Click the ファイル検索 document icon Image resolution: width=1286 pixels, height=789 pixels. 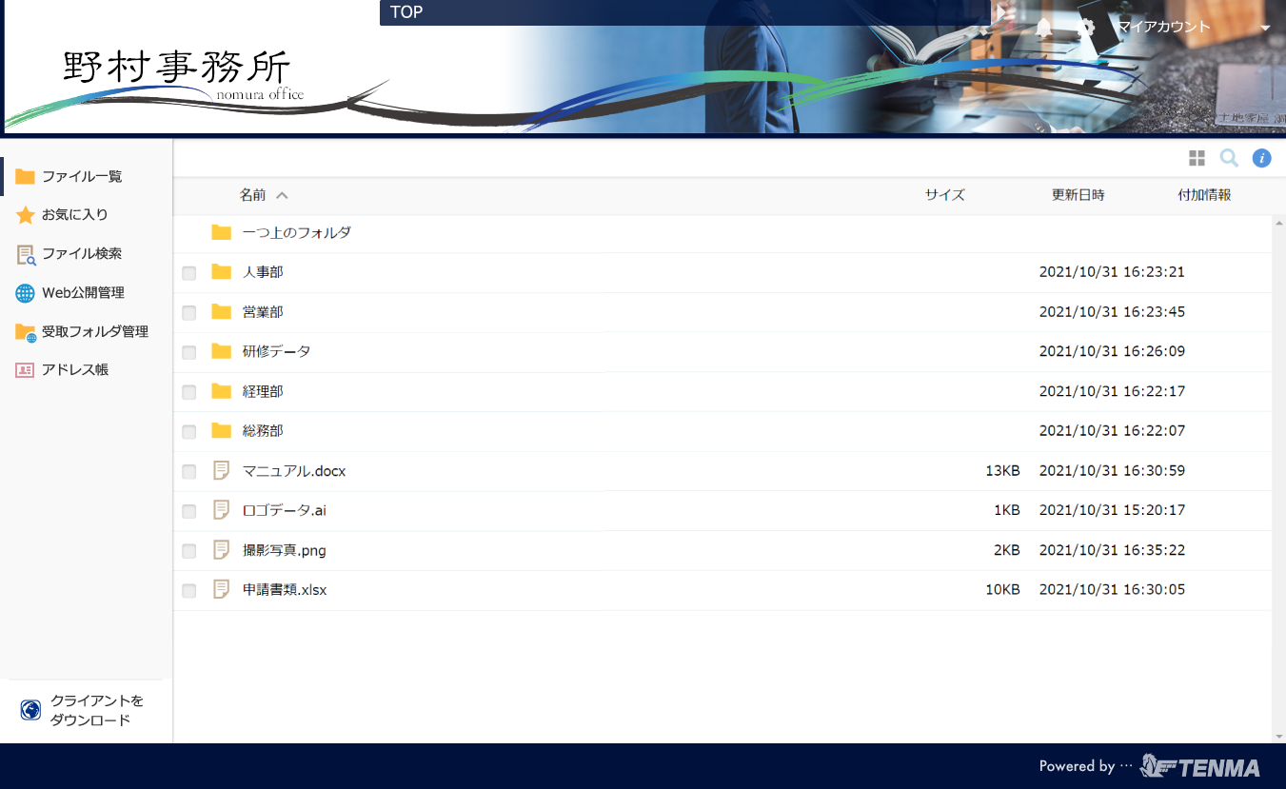coord(26,254)
